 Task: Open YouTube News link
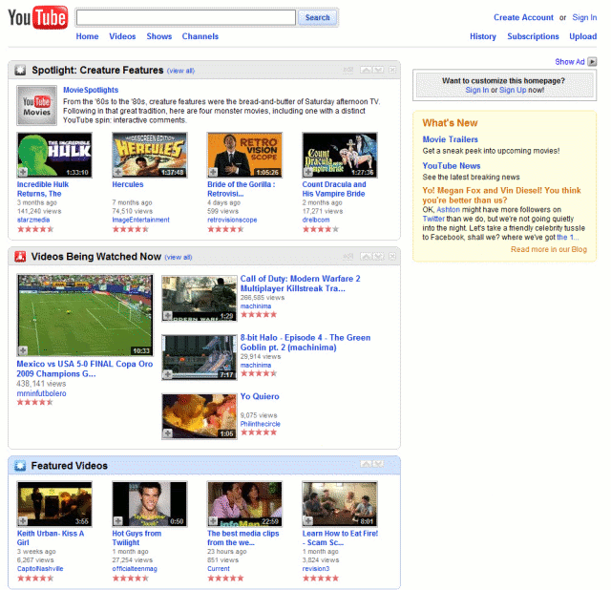pos(452,166)
